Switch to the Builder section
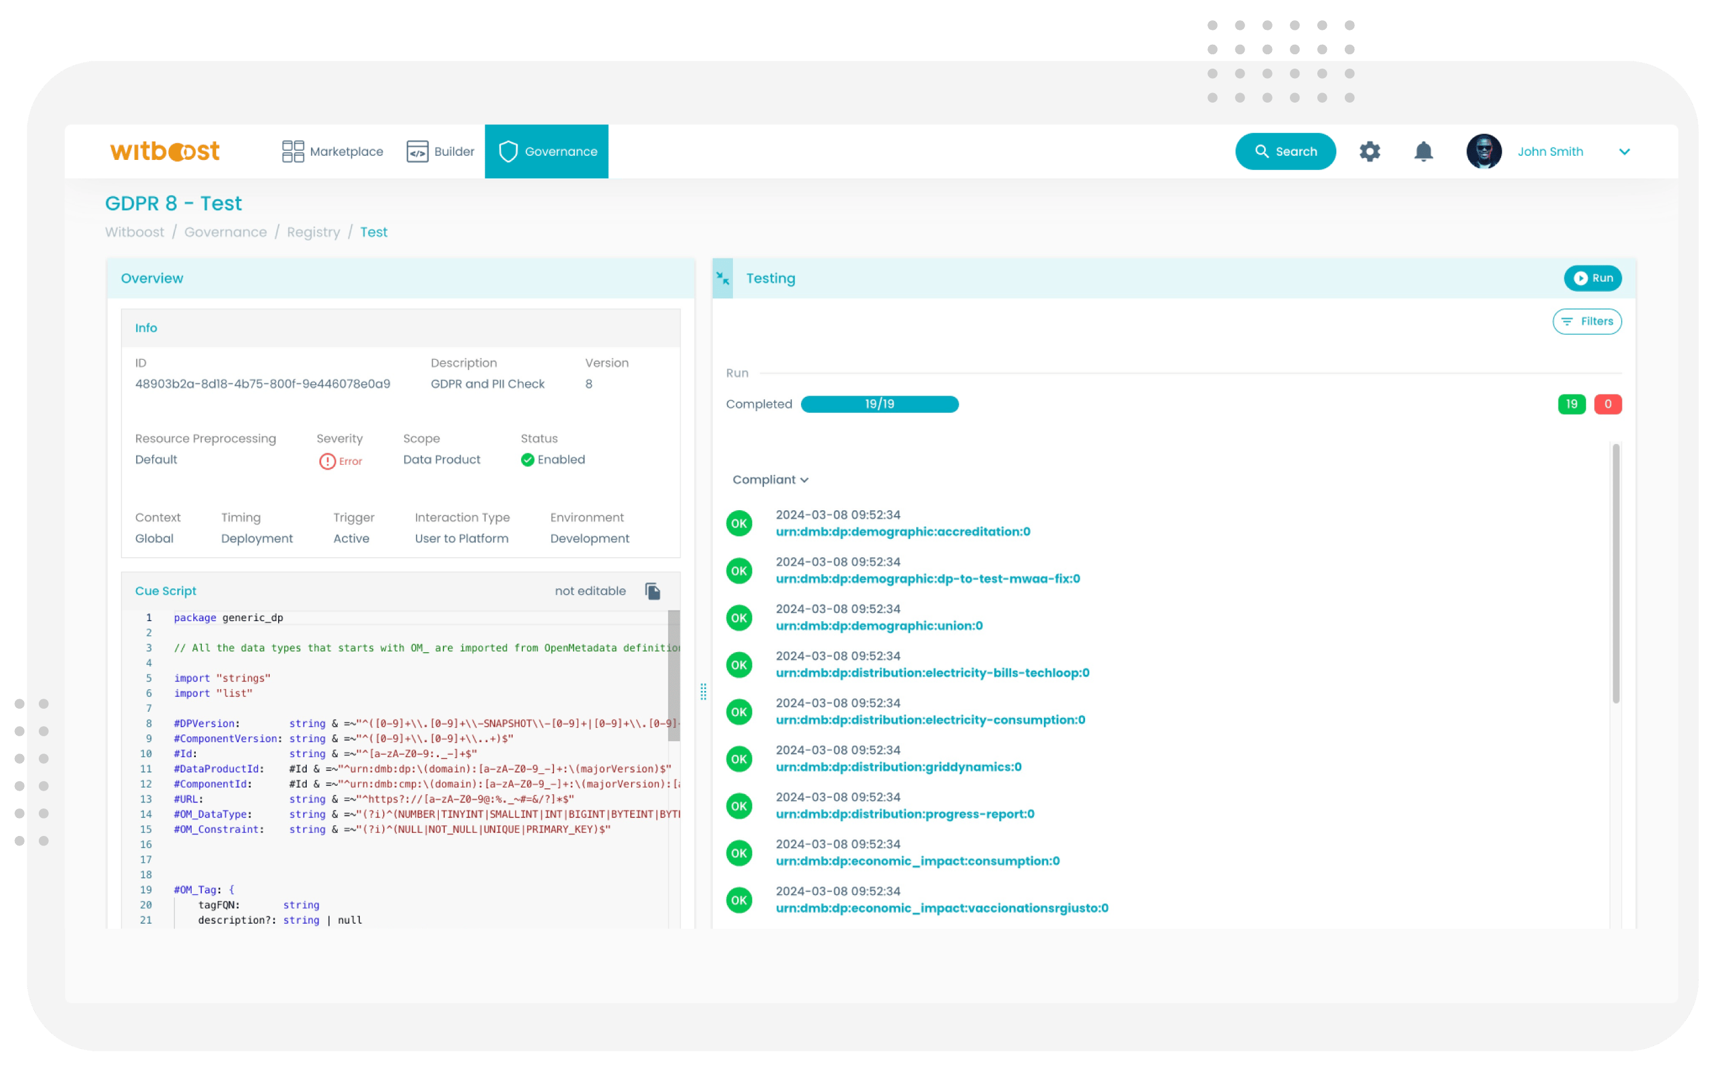The height and width of the screenshot is (1074, 1719). 440,152
